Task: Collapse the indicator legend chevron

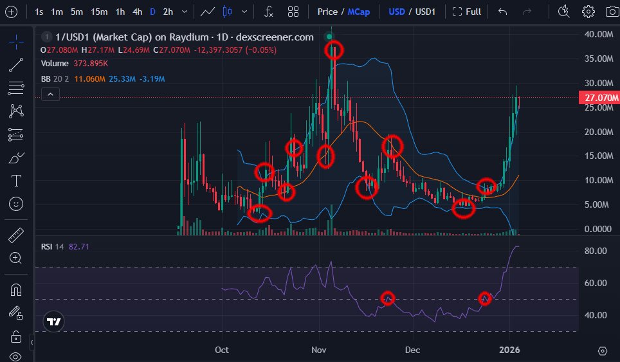Action: 51,95
